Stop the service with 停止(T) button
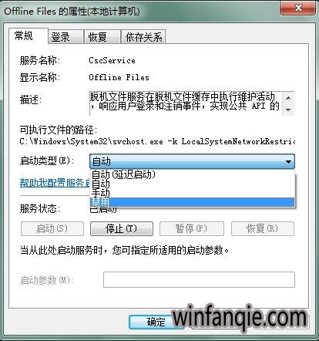The width and height of the screenshot is (319, 341). click(122, 228)
